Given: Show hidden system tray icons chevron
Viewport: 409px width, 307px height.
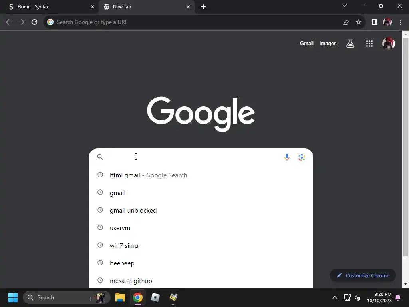Looking at the screenshot, I should (335, 297).
